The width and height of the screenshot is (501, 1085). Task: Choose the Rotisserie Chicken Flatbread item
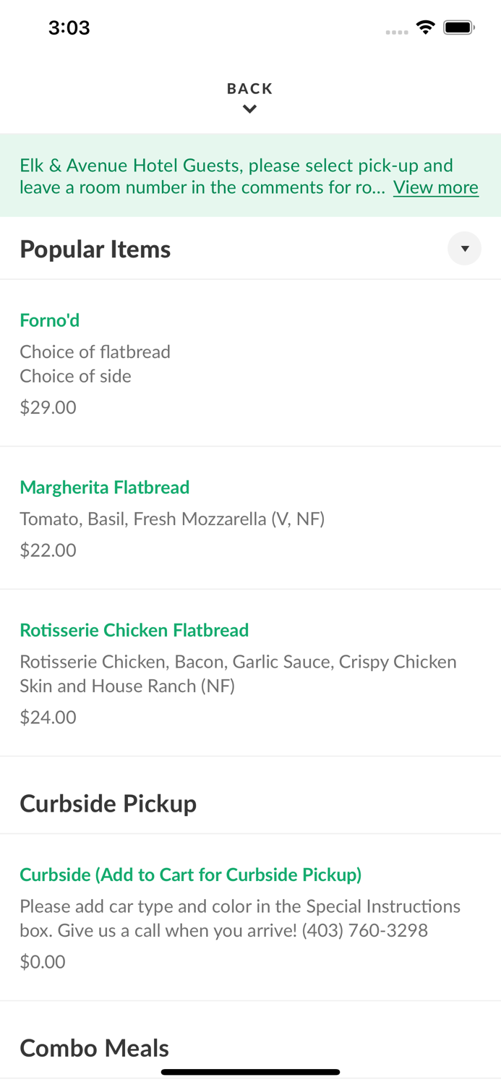click(134, 630)
